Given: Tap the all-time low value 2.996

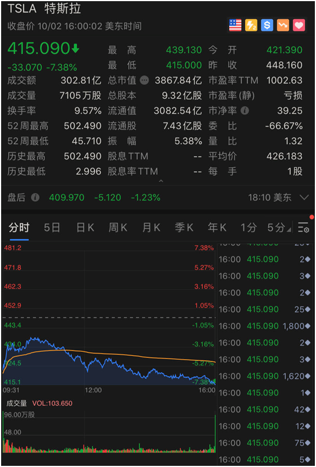Looking at the screenshot, I should (x=89, y=171).
